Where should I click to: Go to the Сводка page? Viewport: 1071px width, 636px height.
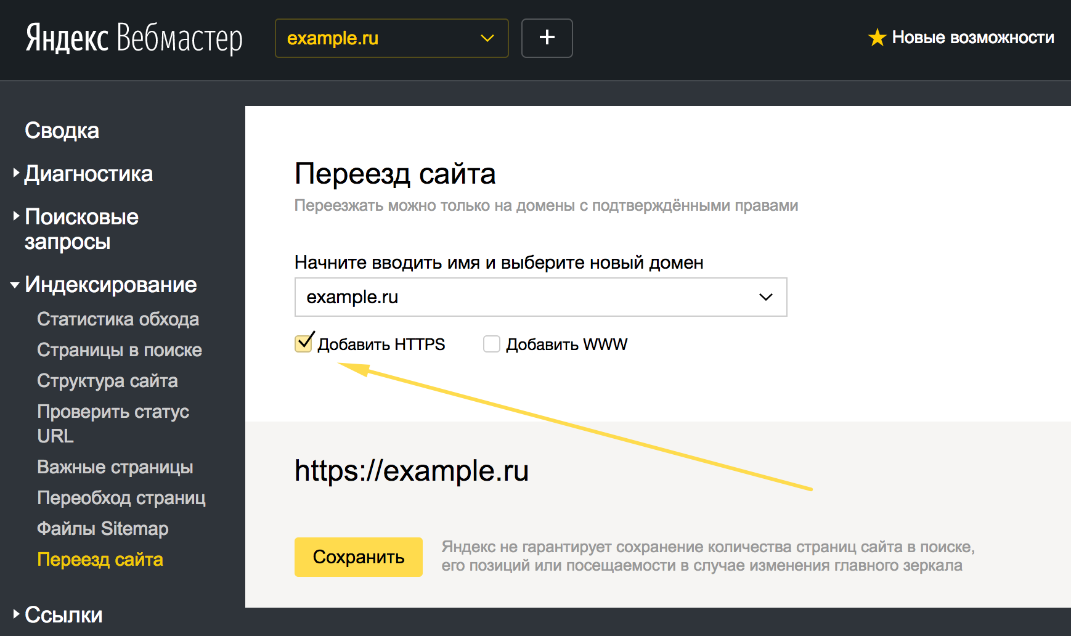[62, 130]
